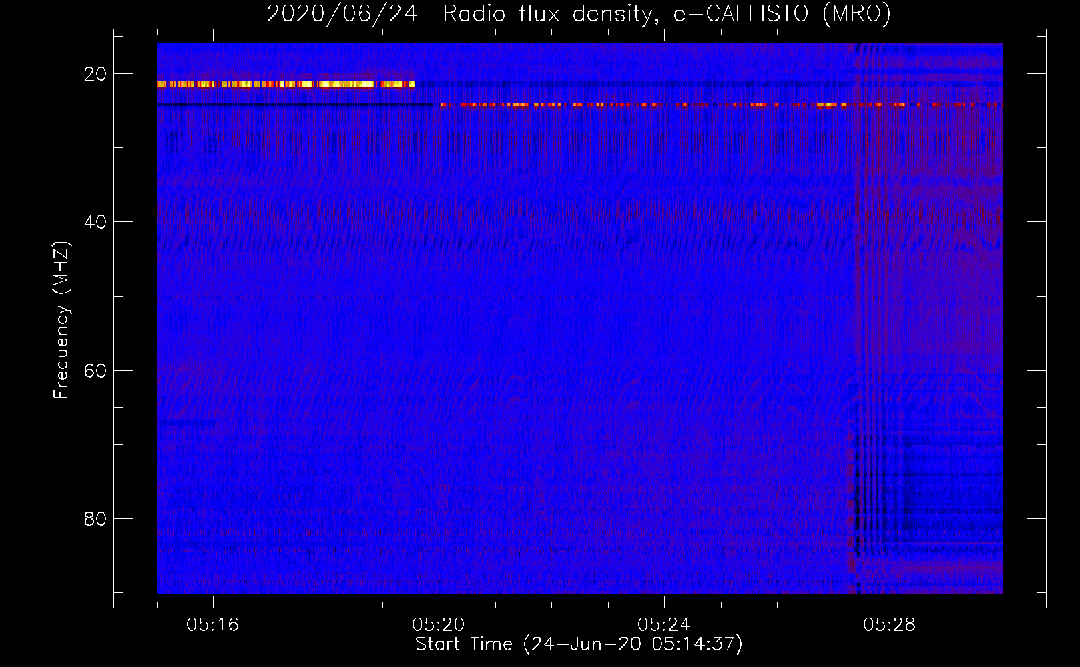Viewport: 1080px width, 667px height.
Task: Click the "05:28" time tick label
Action: tap(890, 625)
